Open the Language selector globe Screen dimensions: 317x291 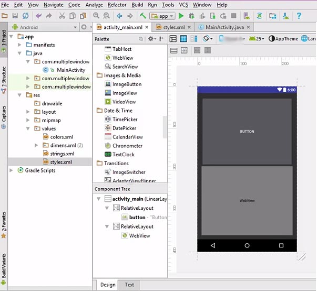click(308, 38)
